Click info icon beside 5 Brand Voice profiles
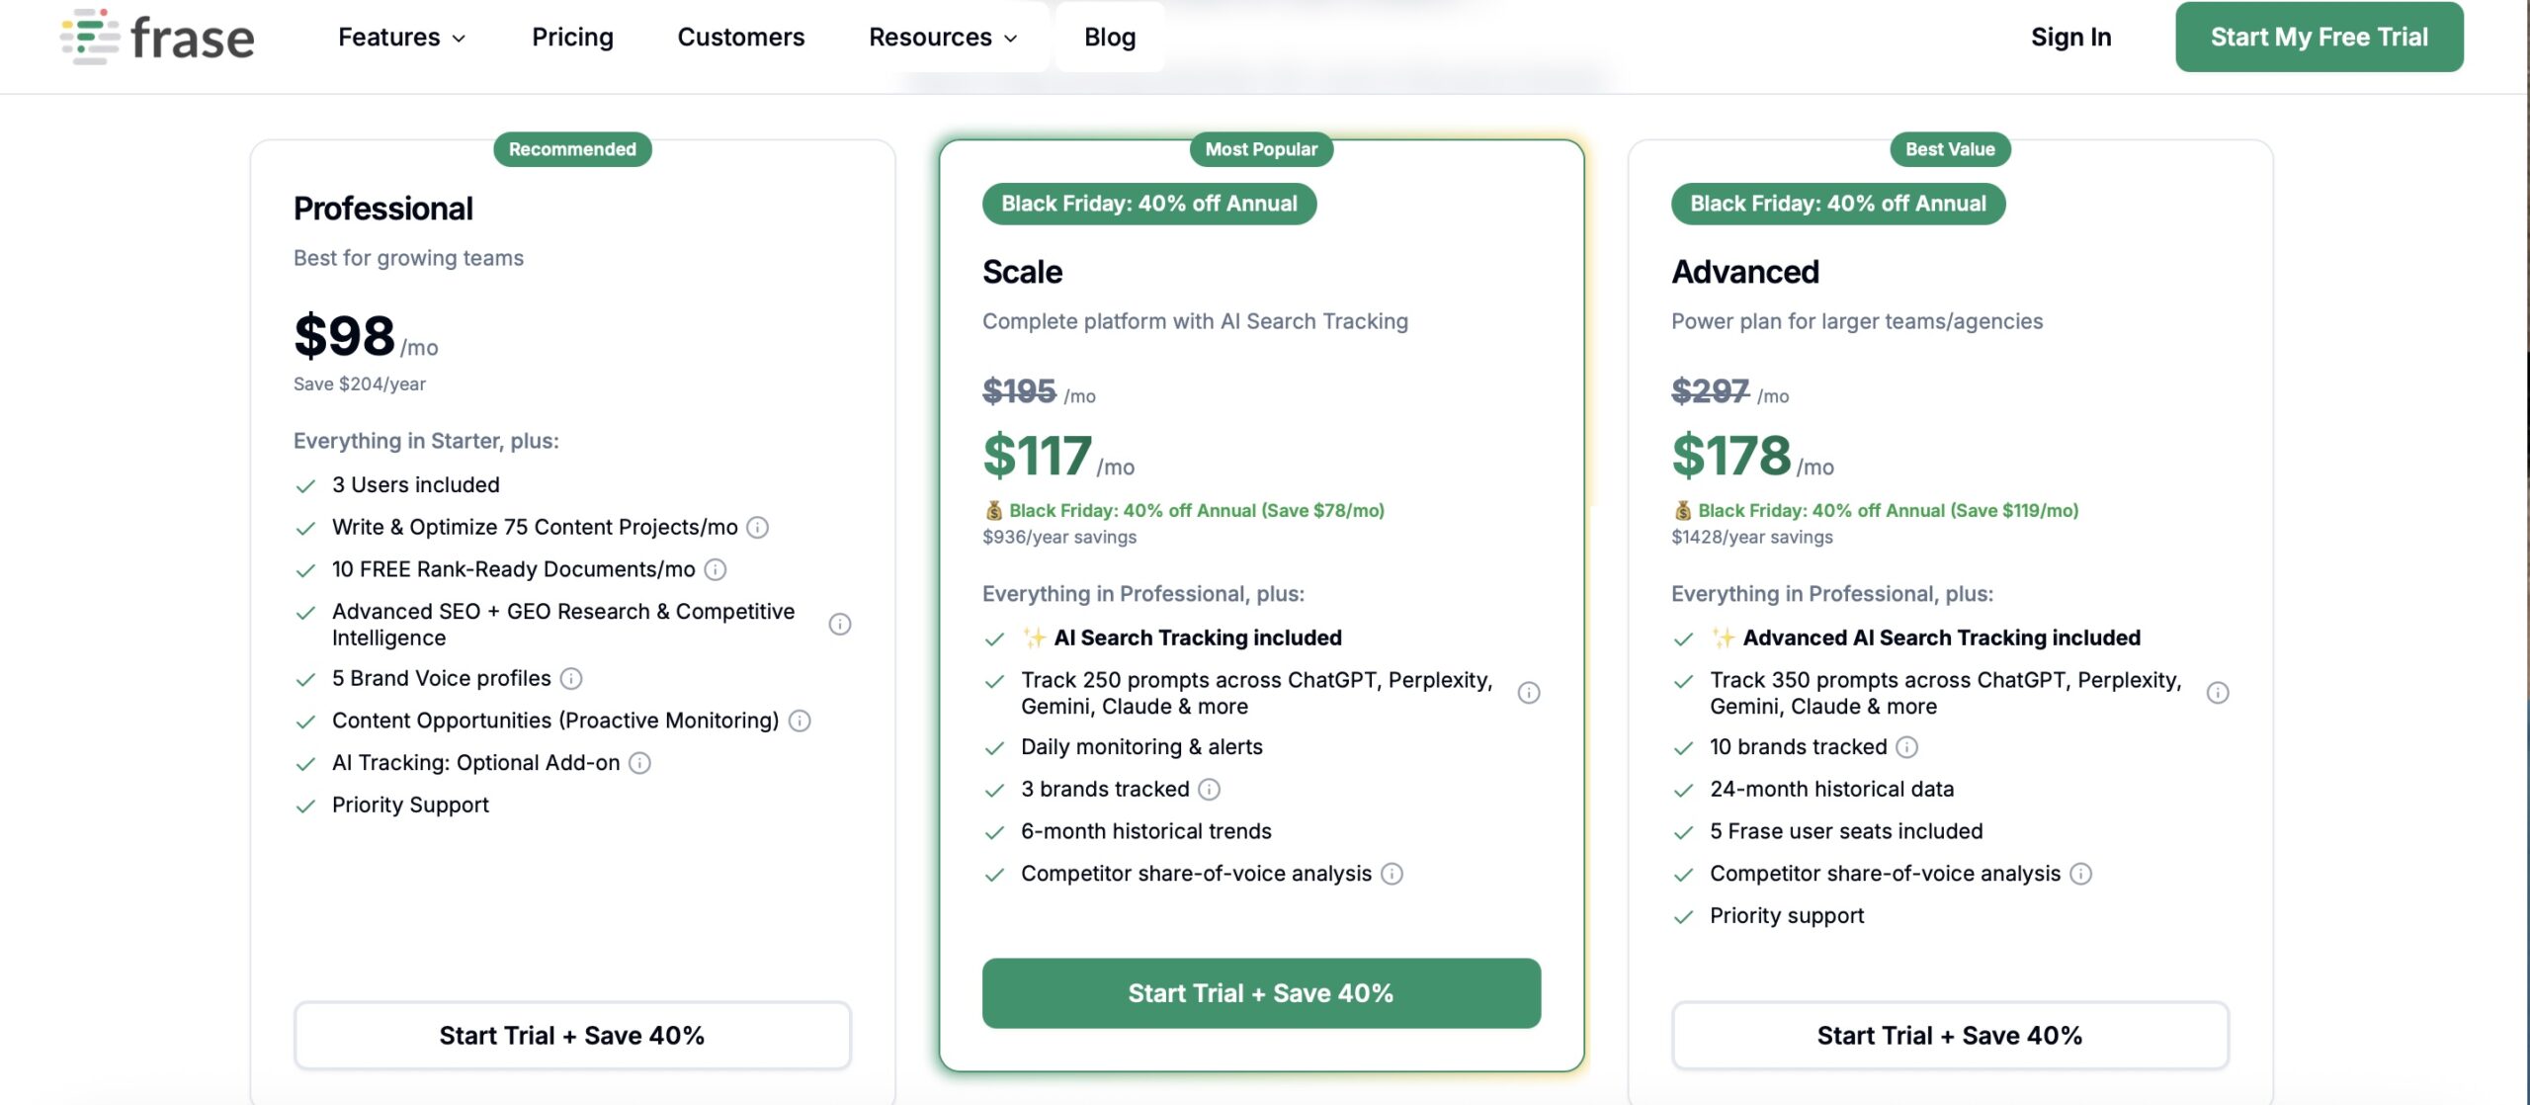The width and height of the screenshot is (2530, 1105). pos(571,679)
